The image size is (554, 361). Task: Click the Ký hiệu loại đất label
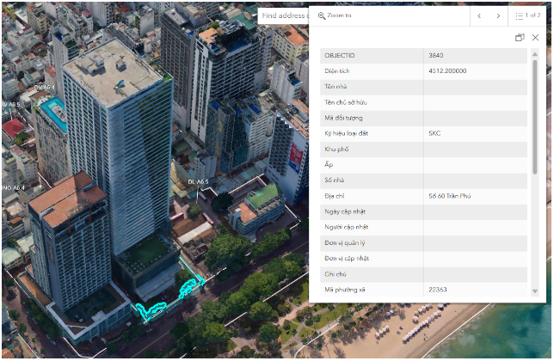click(x=346, y=133)
